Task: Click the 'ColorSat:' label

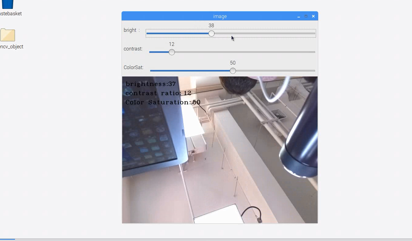Action: click(133, 68)
